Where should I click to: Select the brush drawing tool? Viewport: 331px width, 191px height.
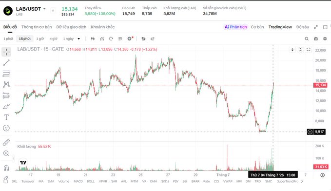pos(6,106)
